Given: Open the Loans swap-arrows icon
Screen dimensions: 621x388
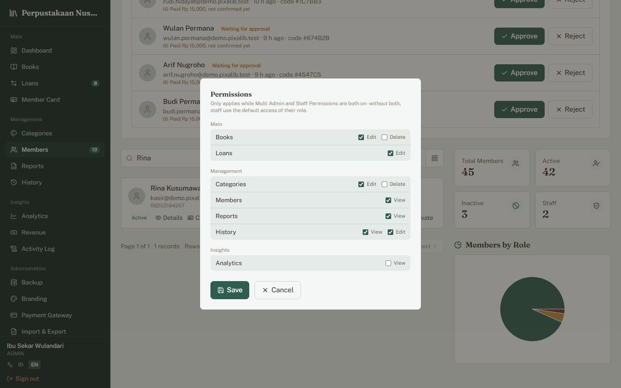Looking at the screenshot, I should pos(14,83).
